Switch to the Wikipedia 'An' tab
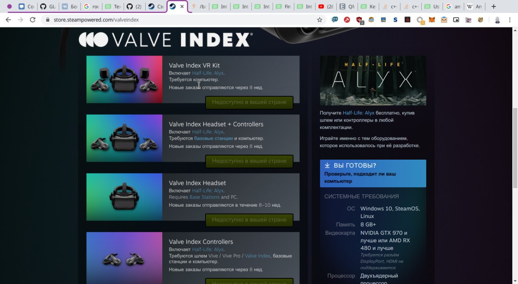518x284 pixels. 474,6
